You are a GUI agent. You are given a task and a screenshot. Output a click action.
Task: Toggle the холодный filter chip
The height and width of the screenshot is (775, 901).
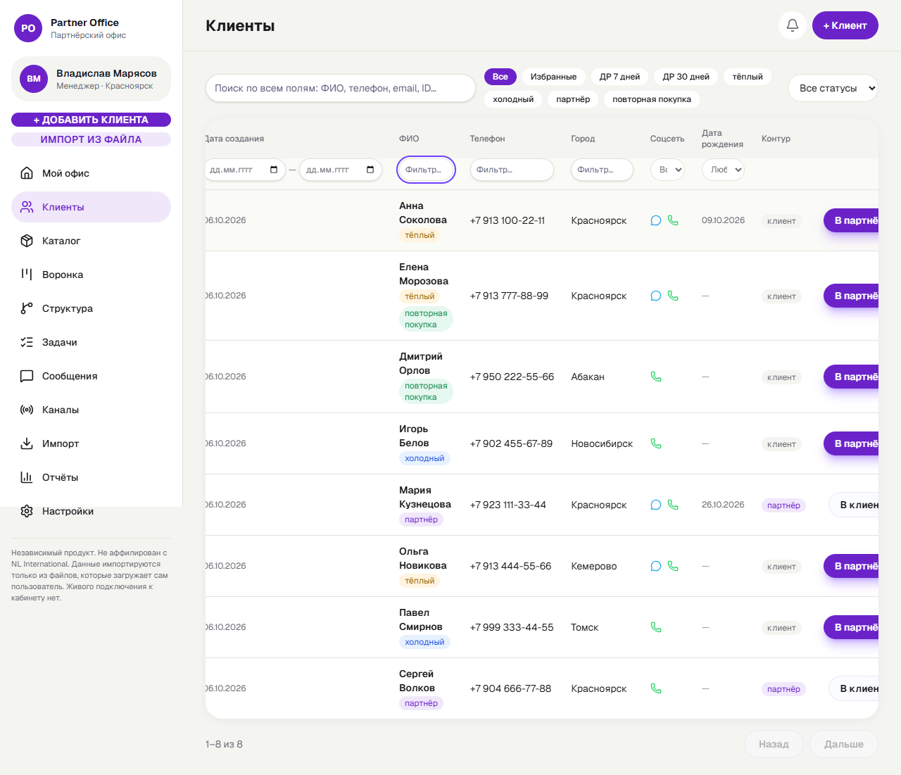[513, 99]
